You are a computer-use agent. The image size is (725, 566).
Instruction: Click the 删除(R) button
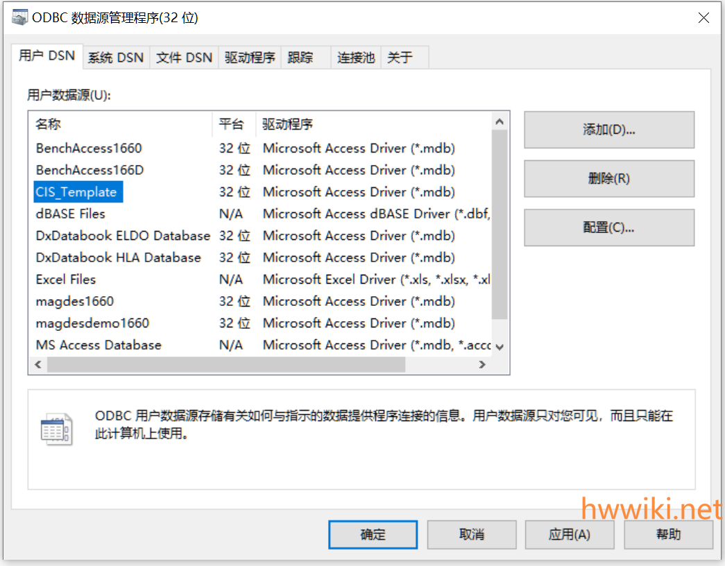tap(608, 178)
